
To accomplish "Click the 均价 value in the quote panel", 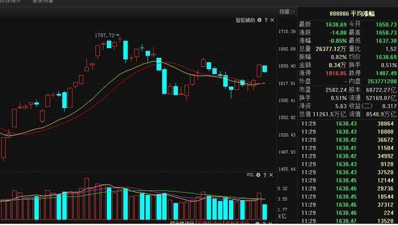I will click(x=386, y=57).
